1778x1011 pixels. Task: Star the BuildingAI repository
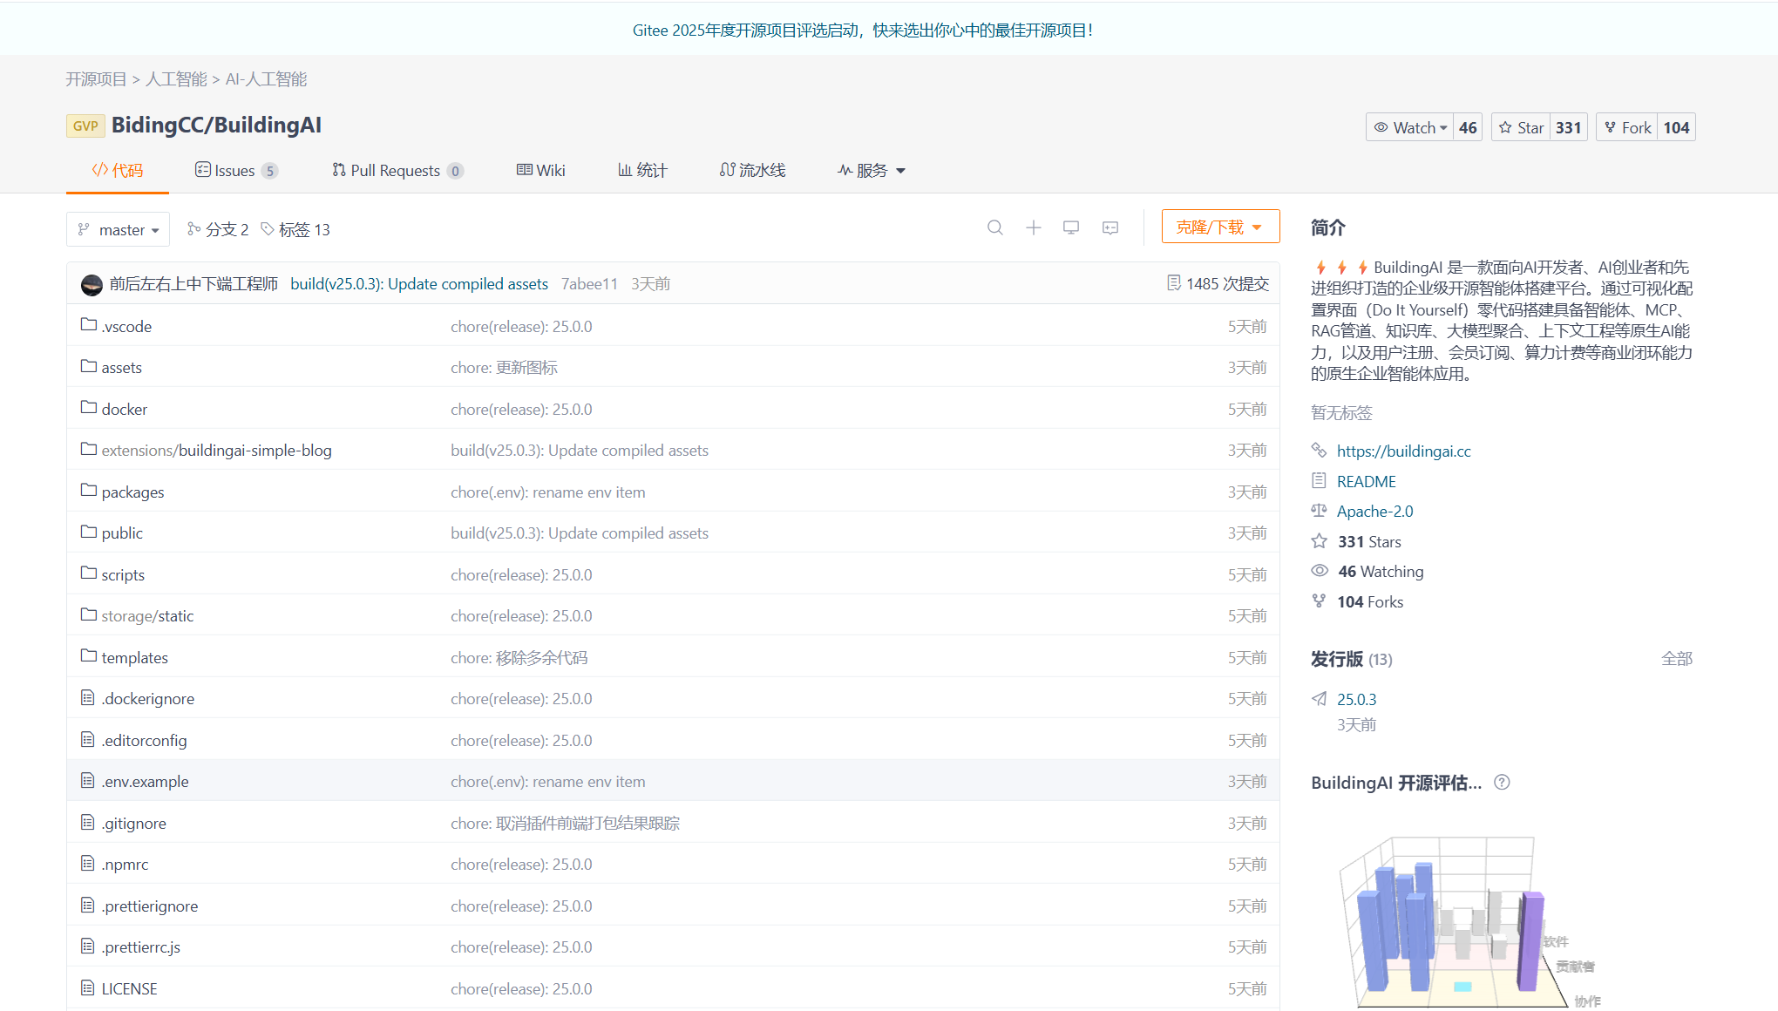coord(1521,127)
